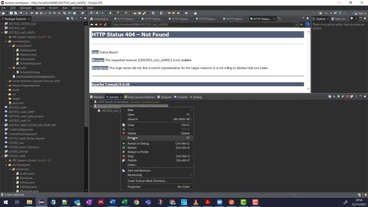The height and width of the screenshot is (207, 368).
Task: Click the Package Explorer vertical scrollbar
Action: coord(86,75)
